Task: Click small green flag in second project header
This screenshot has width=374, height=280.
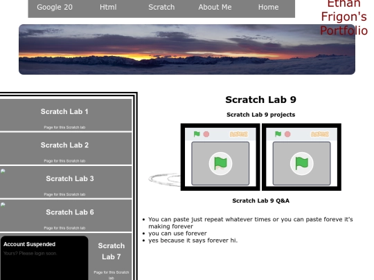Action: tap(278, 134)
